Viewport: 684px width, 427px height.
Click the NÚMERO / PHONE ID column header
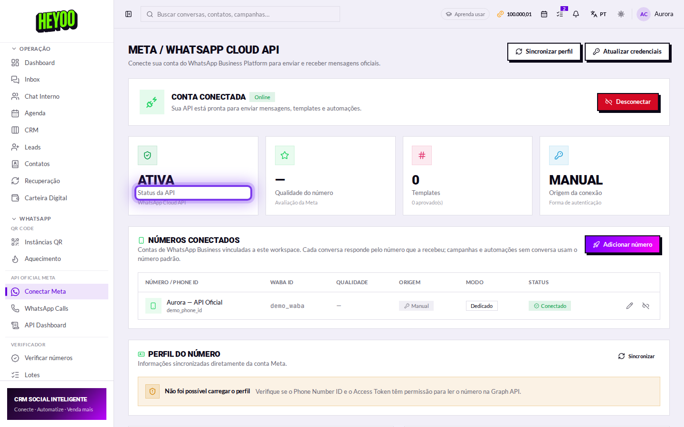(x=171, y=282)
